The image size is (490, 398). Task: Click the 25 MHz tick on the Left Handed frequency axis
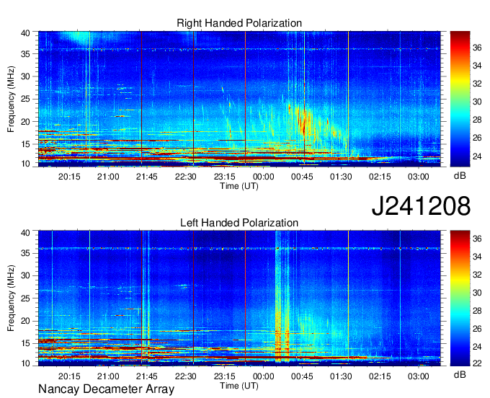point(25,298)
